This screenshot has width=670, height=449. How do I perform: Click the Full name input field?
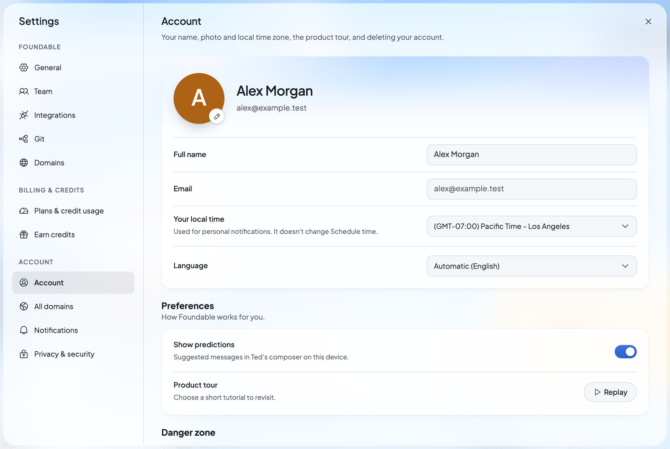coord(531,155)
